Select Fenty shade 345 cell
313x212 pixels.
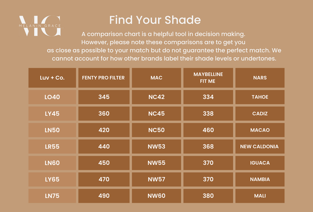click(104, 97)
